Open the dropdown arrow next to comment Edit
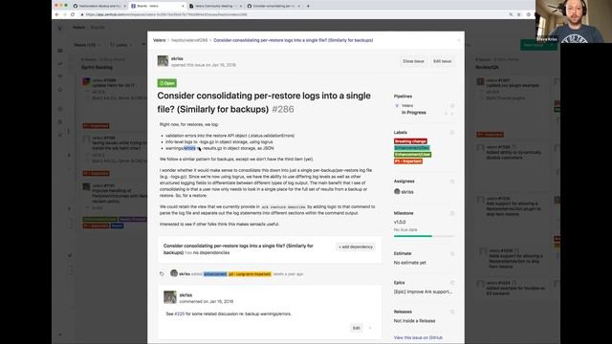This screenshot has width=612, height=344. point(370,328)
